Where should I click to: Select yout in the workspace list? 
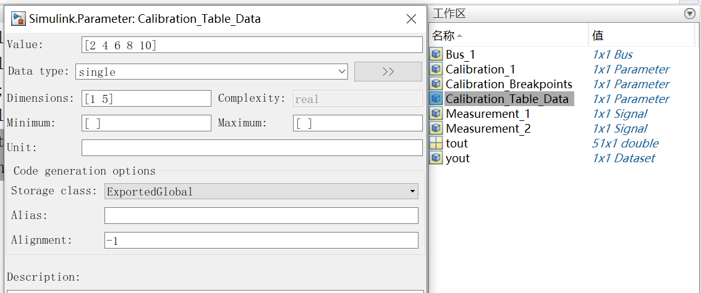pyautogui.click(x=457, y=158)
